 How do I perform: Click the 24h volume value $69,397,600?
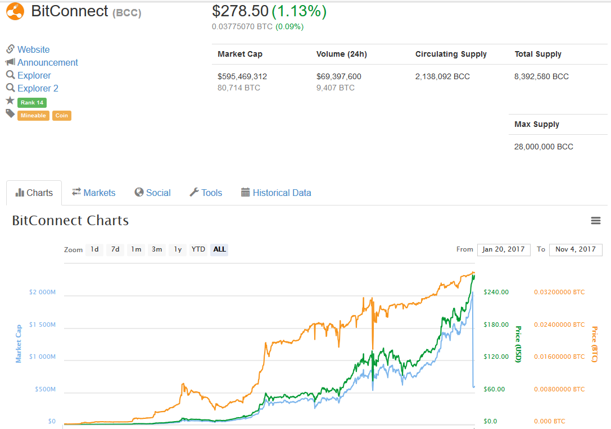point(338,77)
